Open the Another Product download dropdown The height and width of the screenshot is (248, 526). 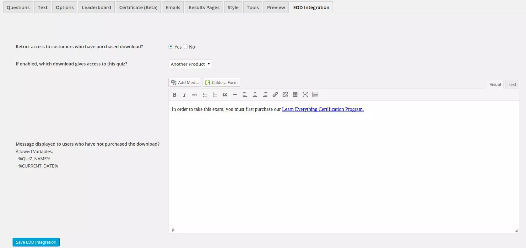click(x=190, y=64)
